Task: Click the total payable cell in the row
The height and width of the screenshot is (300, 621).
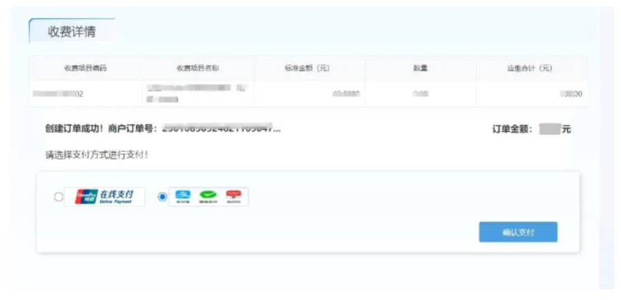Action: (571, 94)
